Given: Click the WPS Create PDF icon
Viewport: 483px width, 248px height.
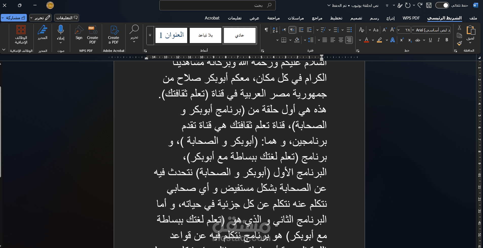Looking at the screenshot, I should point(92,35).
